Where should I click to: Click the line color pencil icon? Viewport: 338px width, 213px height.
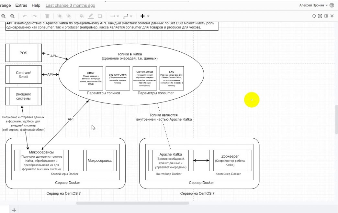(x=91, y=16)
